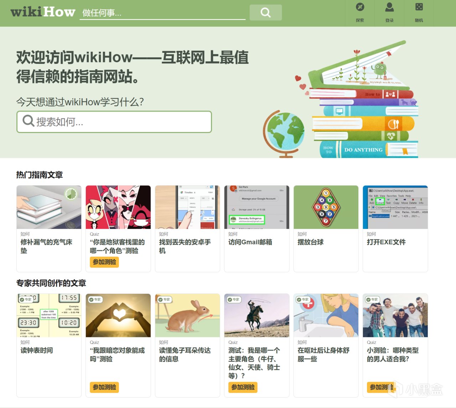
Task: Click the 专家 badge on 读钟表时间 card
Action: 26,300
